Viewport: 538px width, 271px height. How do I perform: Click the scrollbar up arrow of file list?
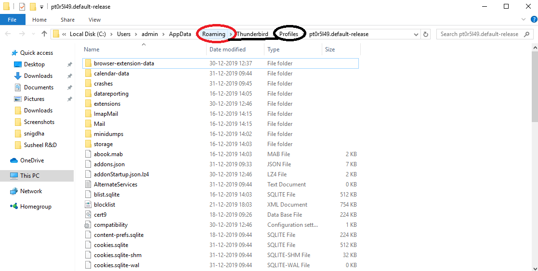(x=535, y=48)
